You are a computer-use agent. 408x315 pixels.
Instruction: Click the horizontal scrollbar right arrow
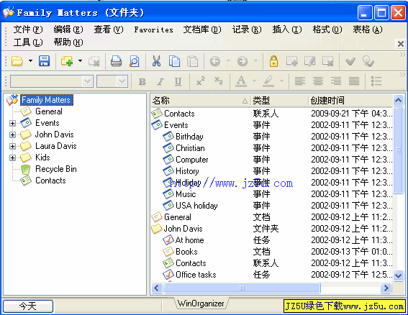(386, 288)
